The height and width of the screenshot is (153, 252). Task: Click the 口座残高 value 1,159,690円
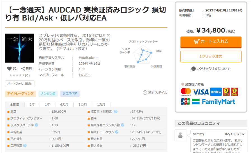60,145
